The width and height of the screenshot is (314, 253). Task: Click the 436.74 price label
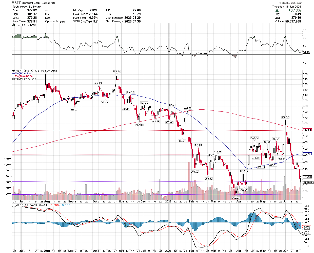[182, 141]
